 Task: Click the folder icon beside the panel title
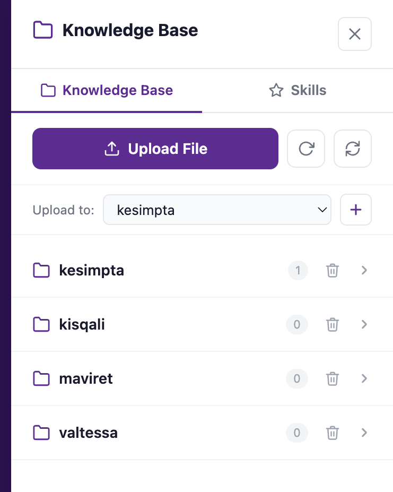(x=43, y=30)
